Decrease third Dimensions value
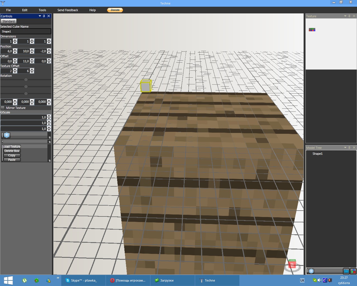 pyautogui.click(x=49, y=42)
